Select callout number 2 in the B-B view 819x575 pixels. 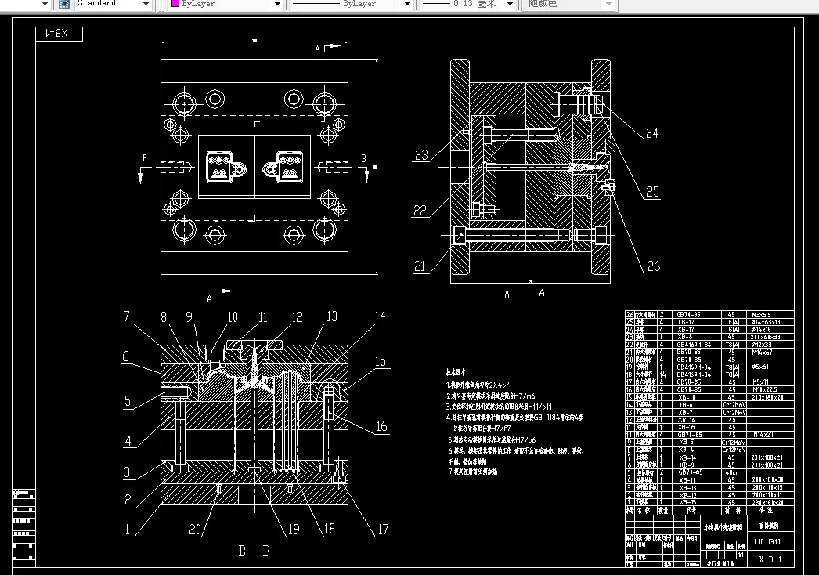(128, 500)
